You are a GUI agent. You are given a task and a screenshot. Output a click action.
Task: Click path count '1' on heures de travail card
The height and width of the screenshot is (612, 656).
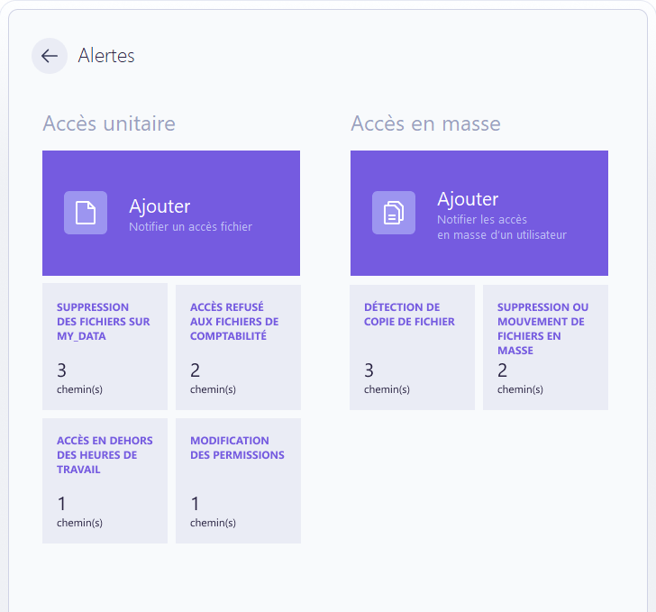coord(61,504)
